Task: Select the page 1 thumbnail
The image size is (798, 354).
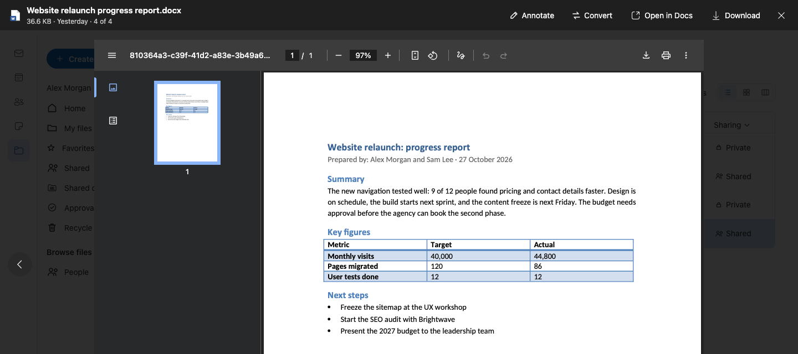Action: 187,123
